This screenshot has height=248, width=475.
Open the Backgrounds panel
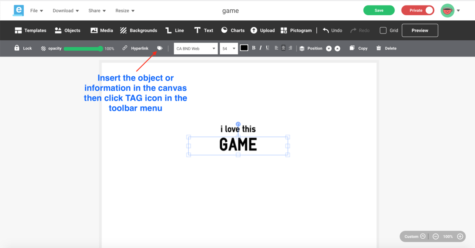coord(139,30)
